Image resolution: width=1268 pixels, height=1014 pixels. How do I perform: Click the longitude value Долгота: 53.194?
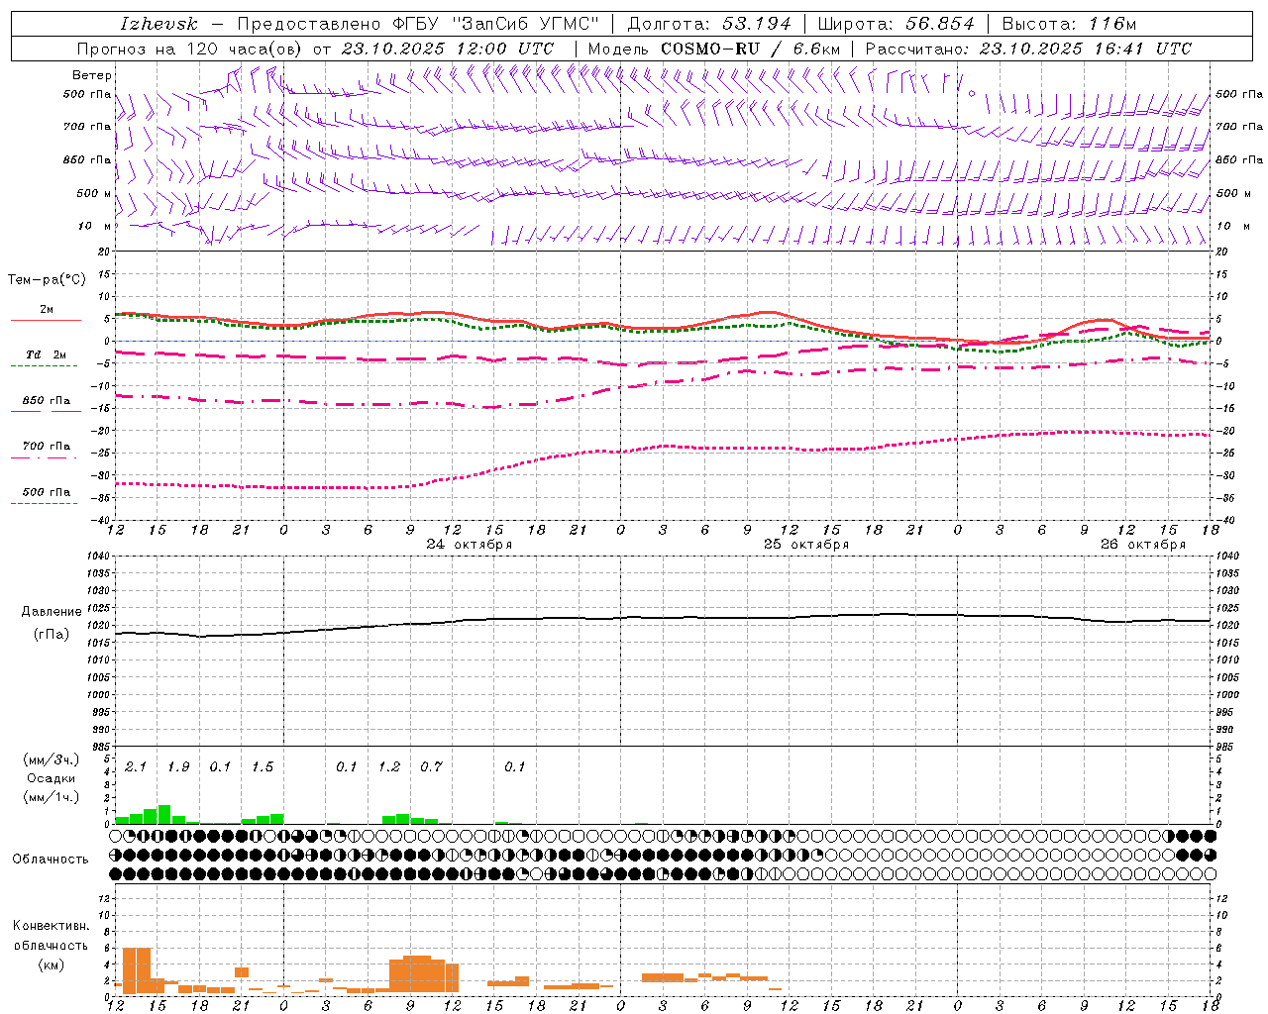tap(709, 24)
